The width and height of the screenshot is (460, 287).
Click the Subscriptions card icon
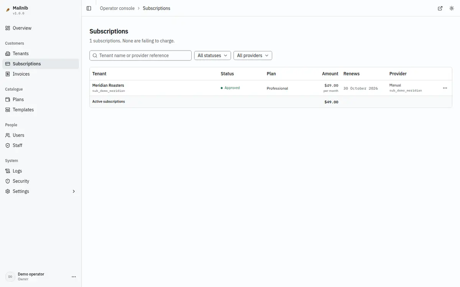8,64
